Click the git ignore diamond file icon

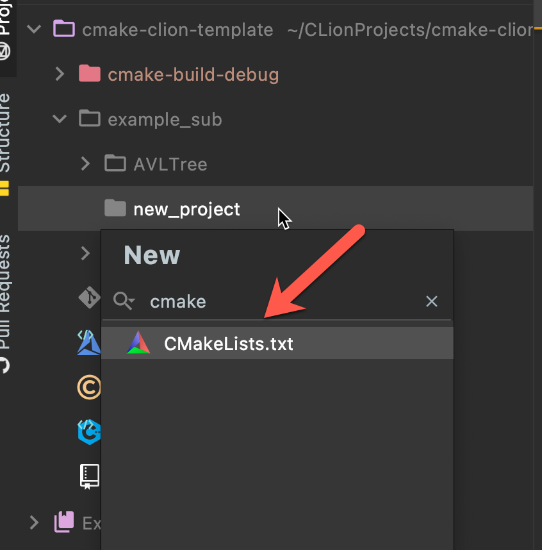click(89, 298)
